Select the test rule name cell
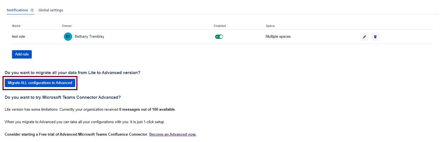Viewport: 448px width, 142px height. tap(18, 37)
